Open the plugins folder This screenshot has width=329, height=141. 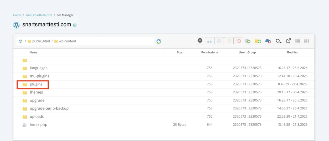click(x=36, y=84)
